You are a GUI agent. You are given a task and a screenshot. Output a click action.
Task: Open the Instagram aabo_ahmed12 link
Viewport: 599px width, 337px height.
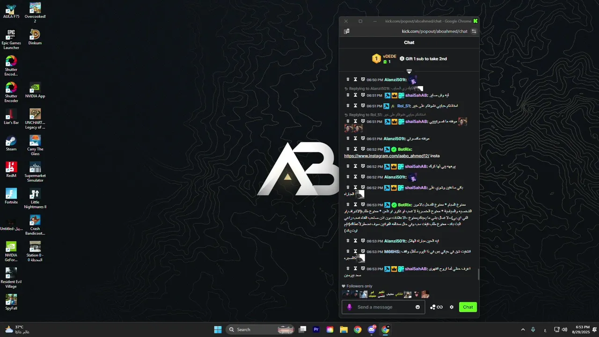387,156
